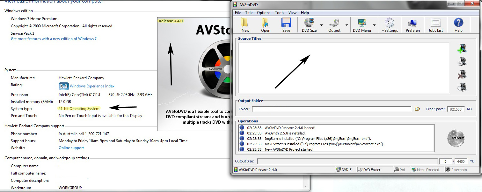482x192 pixels.
Task: Click the 'WORKGROUP' workgroup value
Action: 70,188
